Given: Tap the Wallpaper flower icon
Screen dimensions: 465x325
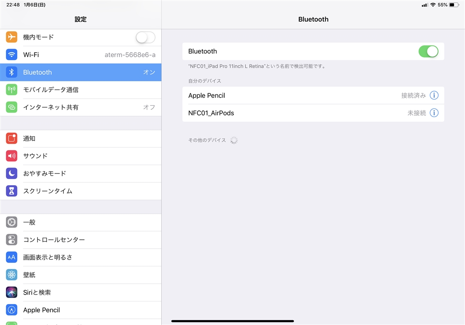Looking at the screenshot, I should pos(11,275).
